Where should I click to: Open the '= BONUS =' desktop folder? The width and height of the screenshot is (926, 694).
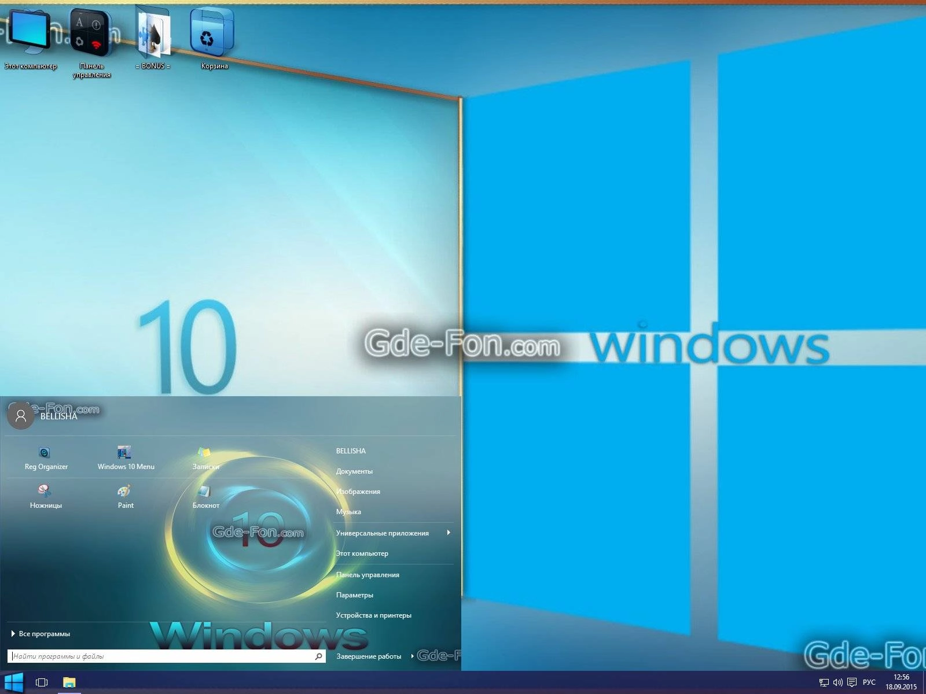coord(153,38)
